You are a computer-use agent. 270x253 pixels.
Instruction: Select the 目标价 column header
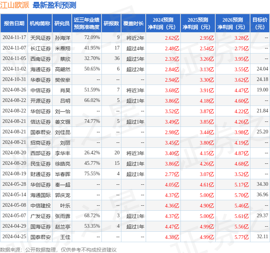(x=260, y=23)
